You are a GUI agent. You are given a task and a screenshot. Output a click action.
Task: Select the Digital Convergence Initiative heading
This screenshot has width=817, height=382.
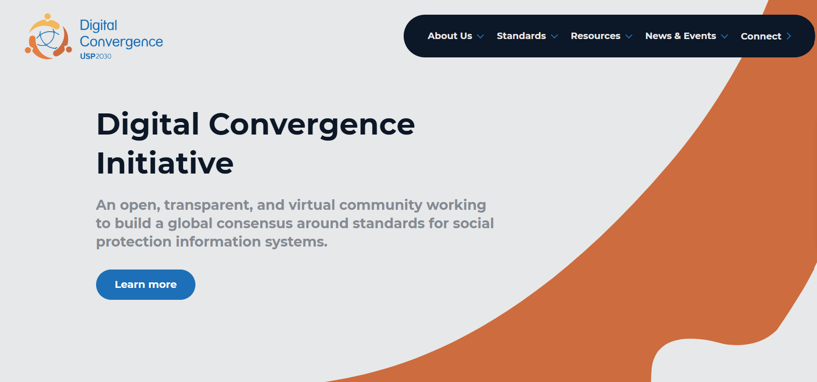[x=256, y=143]
